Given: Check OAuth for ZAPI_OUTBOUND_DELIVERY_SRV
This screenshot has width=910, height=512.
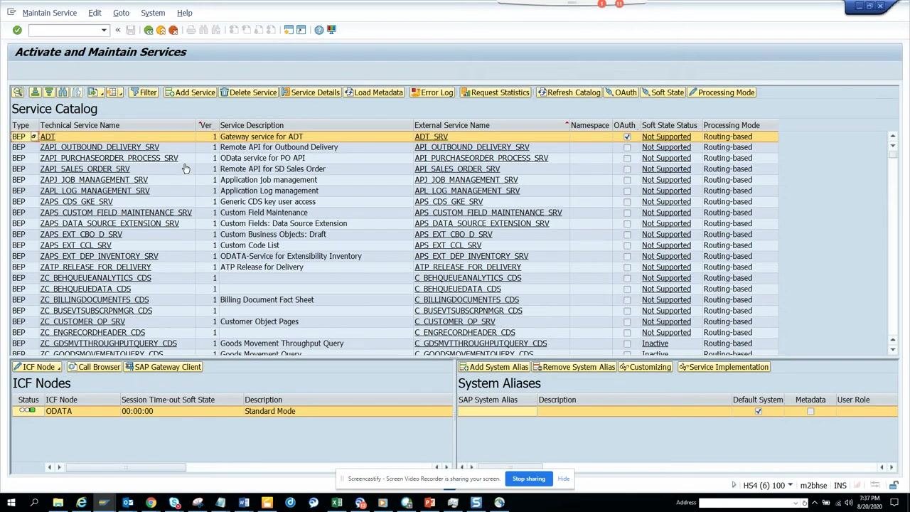Looking at the screenshot, I should click(627, 147).
